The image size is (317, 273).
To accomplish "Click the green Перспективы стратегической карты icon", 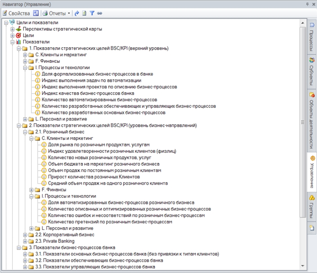I will (19, 29).
